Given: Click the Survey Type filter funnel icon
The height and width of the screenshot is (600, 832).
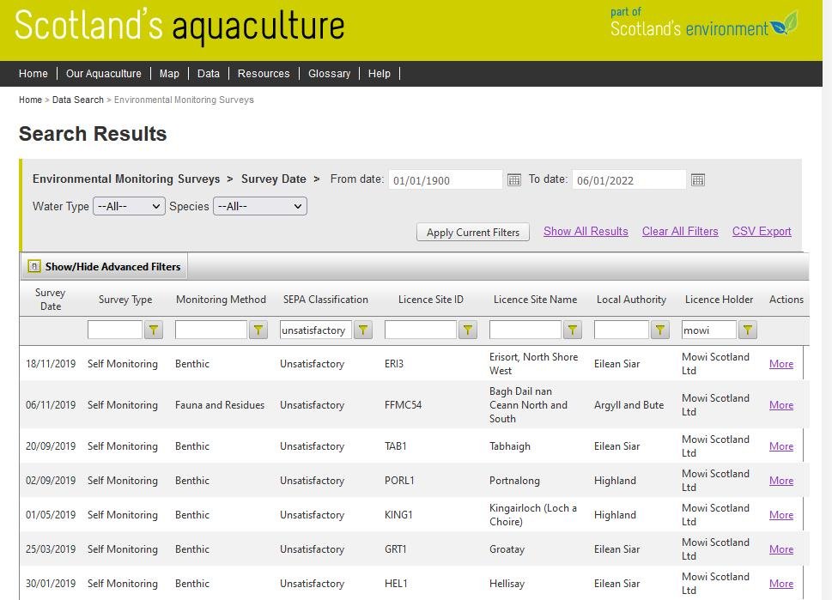Looking at the screenshot, I should pos(154,330).
